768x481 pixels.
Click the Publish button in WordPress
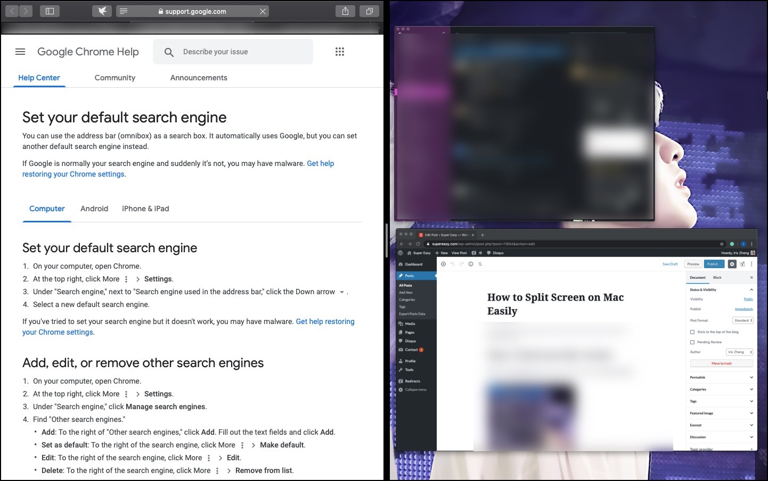[714, 264]
